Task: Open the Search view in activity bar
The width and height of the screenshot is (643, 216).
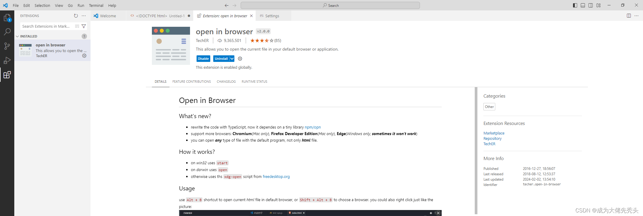Action: click(x=7, y=32)
